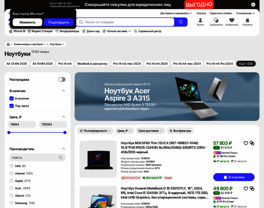The image size is (264, 208).
Task: Open Сервисный центр link
Action: (148, 31)
